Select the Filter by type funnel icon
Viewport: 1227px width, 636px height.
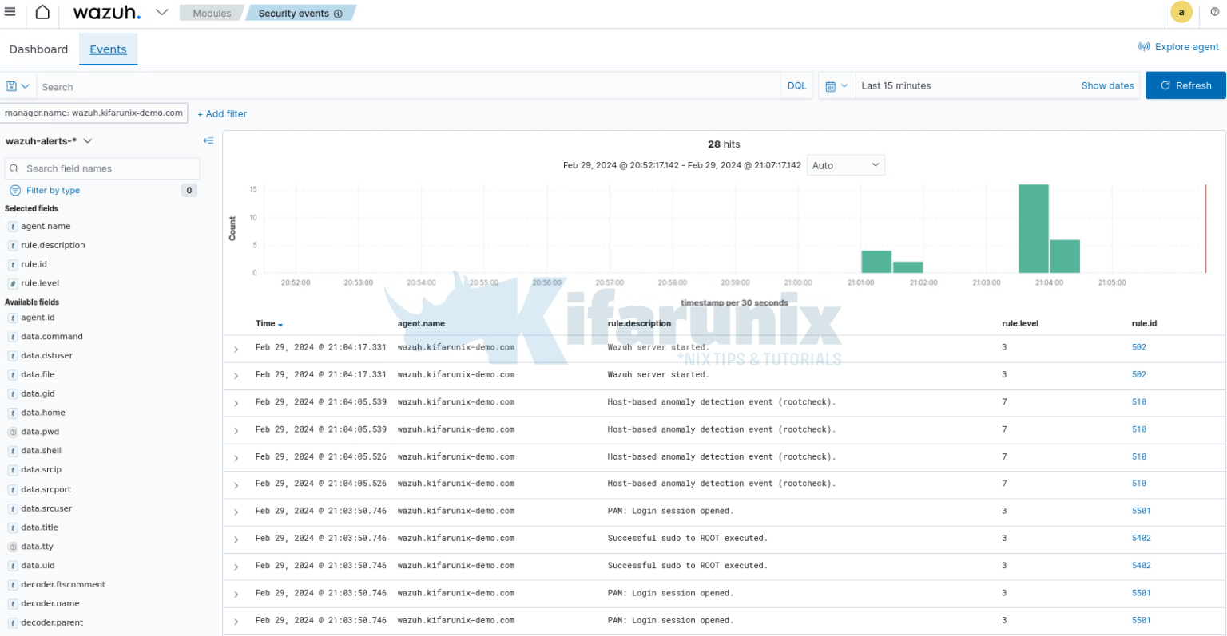pyautogui.click(x=15, y=190)
